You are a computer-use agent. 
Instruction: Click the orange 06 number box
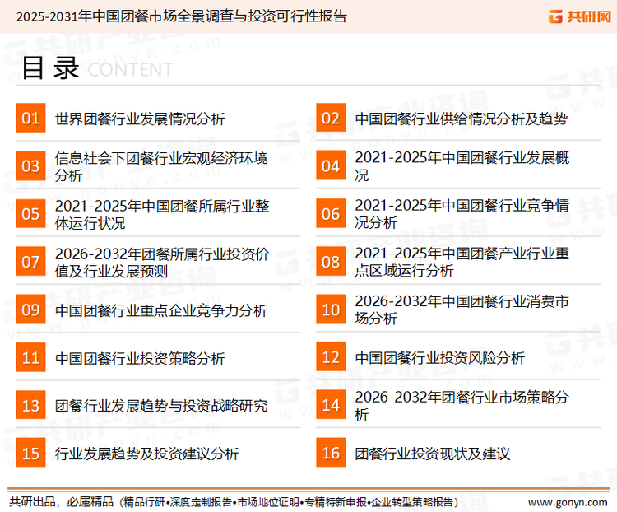(331, 214)
